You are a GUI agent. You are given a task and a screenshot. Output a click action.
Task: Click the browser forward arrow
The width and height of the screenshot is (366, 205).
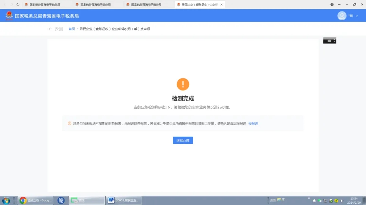point(12,4)
